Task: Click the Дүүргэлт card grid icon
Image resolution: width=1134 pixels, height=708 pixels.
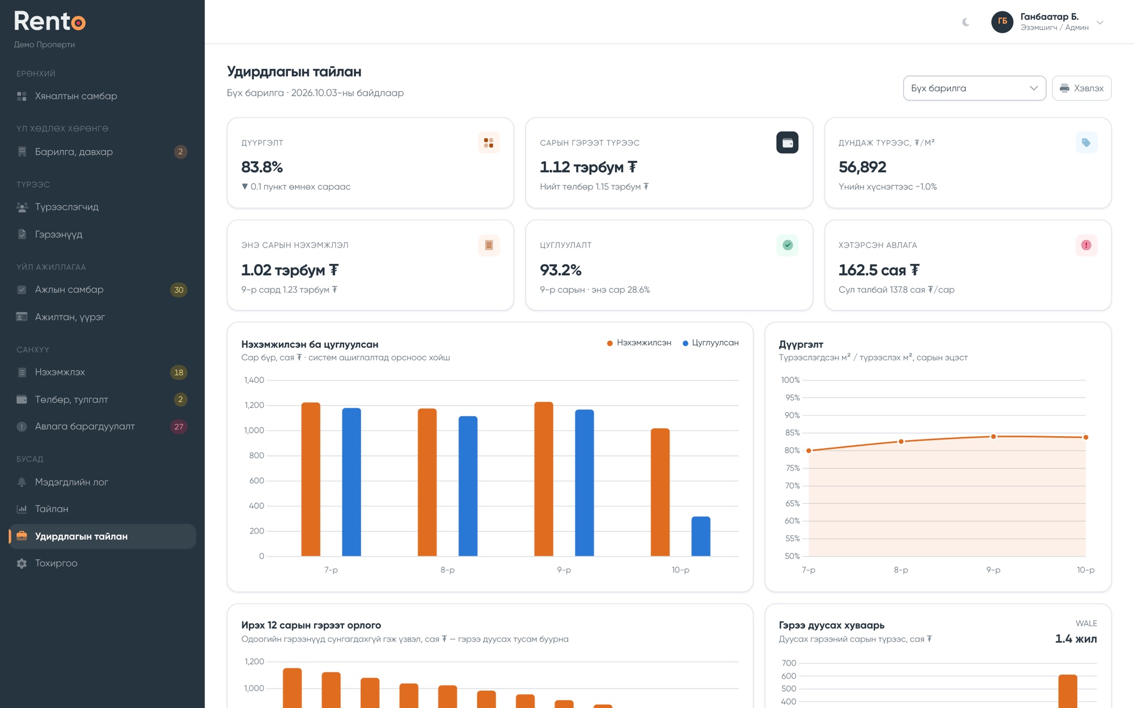Action: (x=488, y=143)
